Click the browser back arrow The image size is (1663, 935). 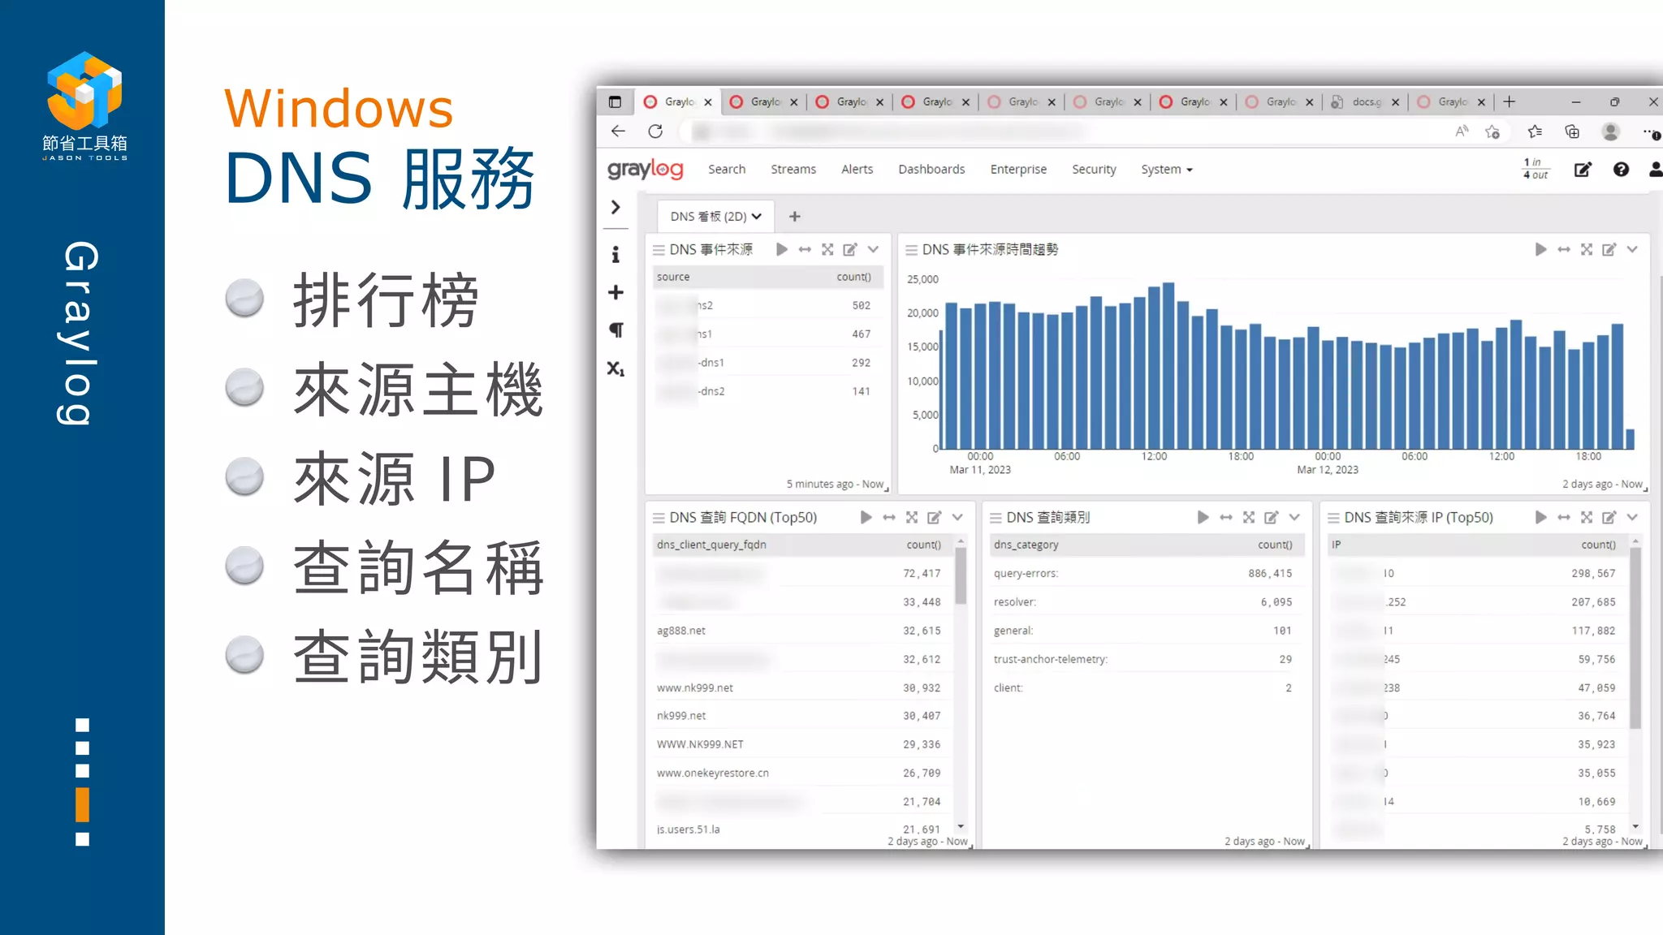point(618,131)
